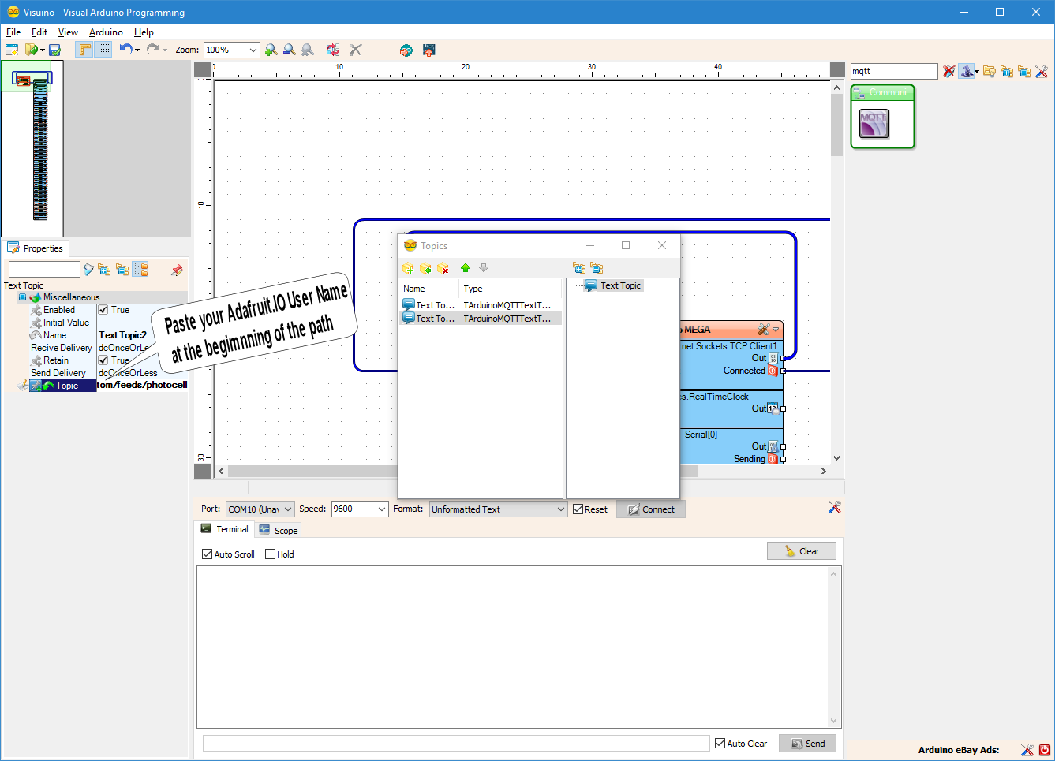The image size is (1055, 761).
Task: Open the Format Unformatted Text dropdown
Action: (x=561, y=509)
